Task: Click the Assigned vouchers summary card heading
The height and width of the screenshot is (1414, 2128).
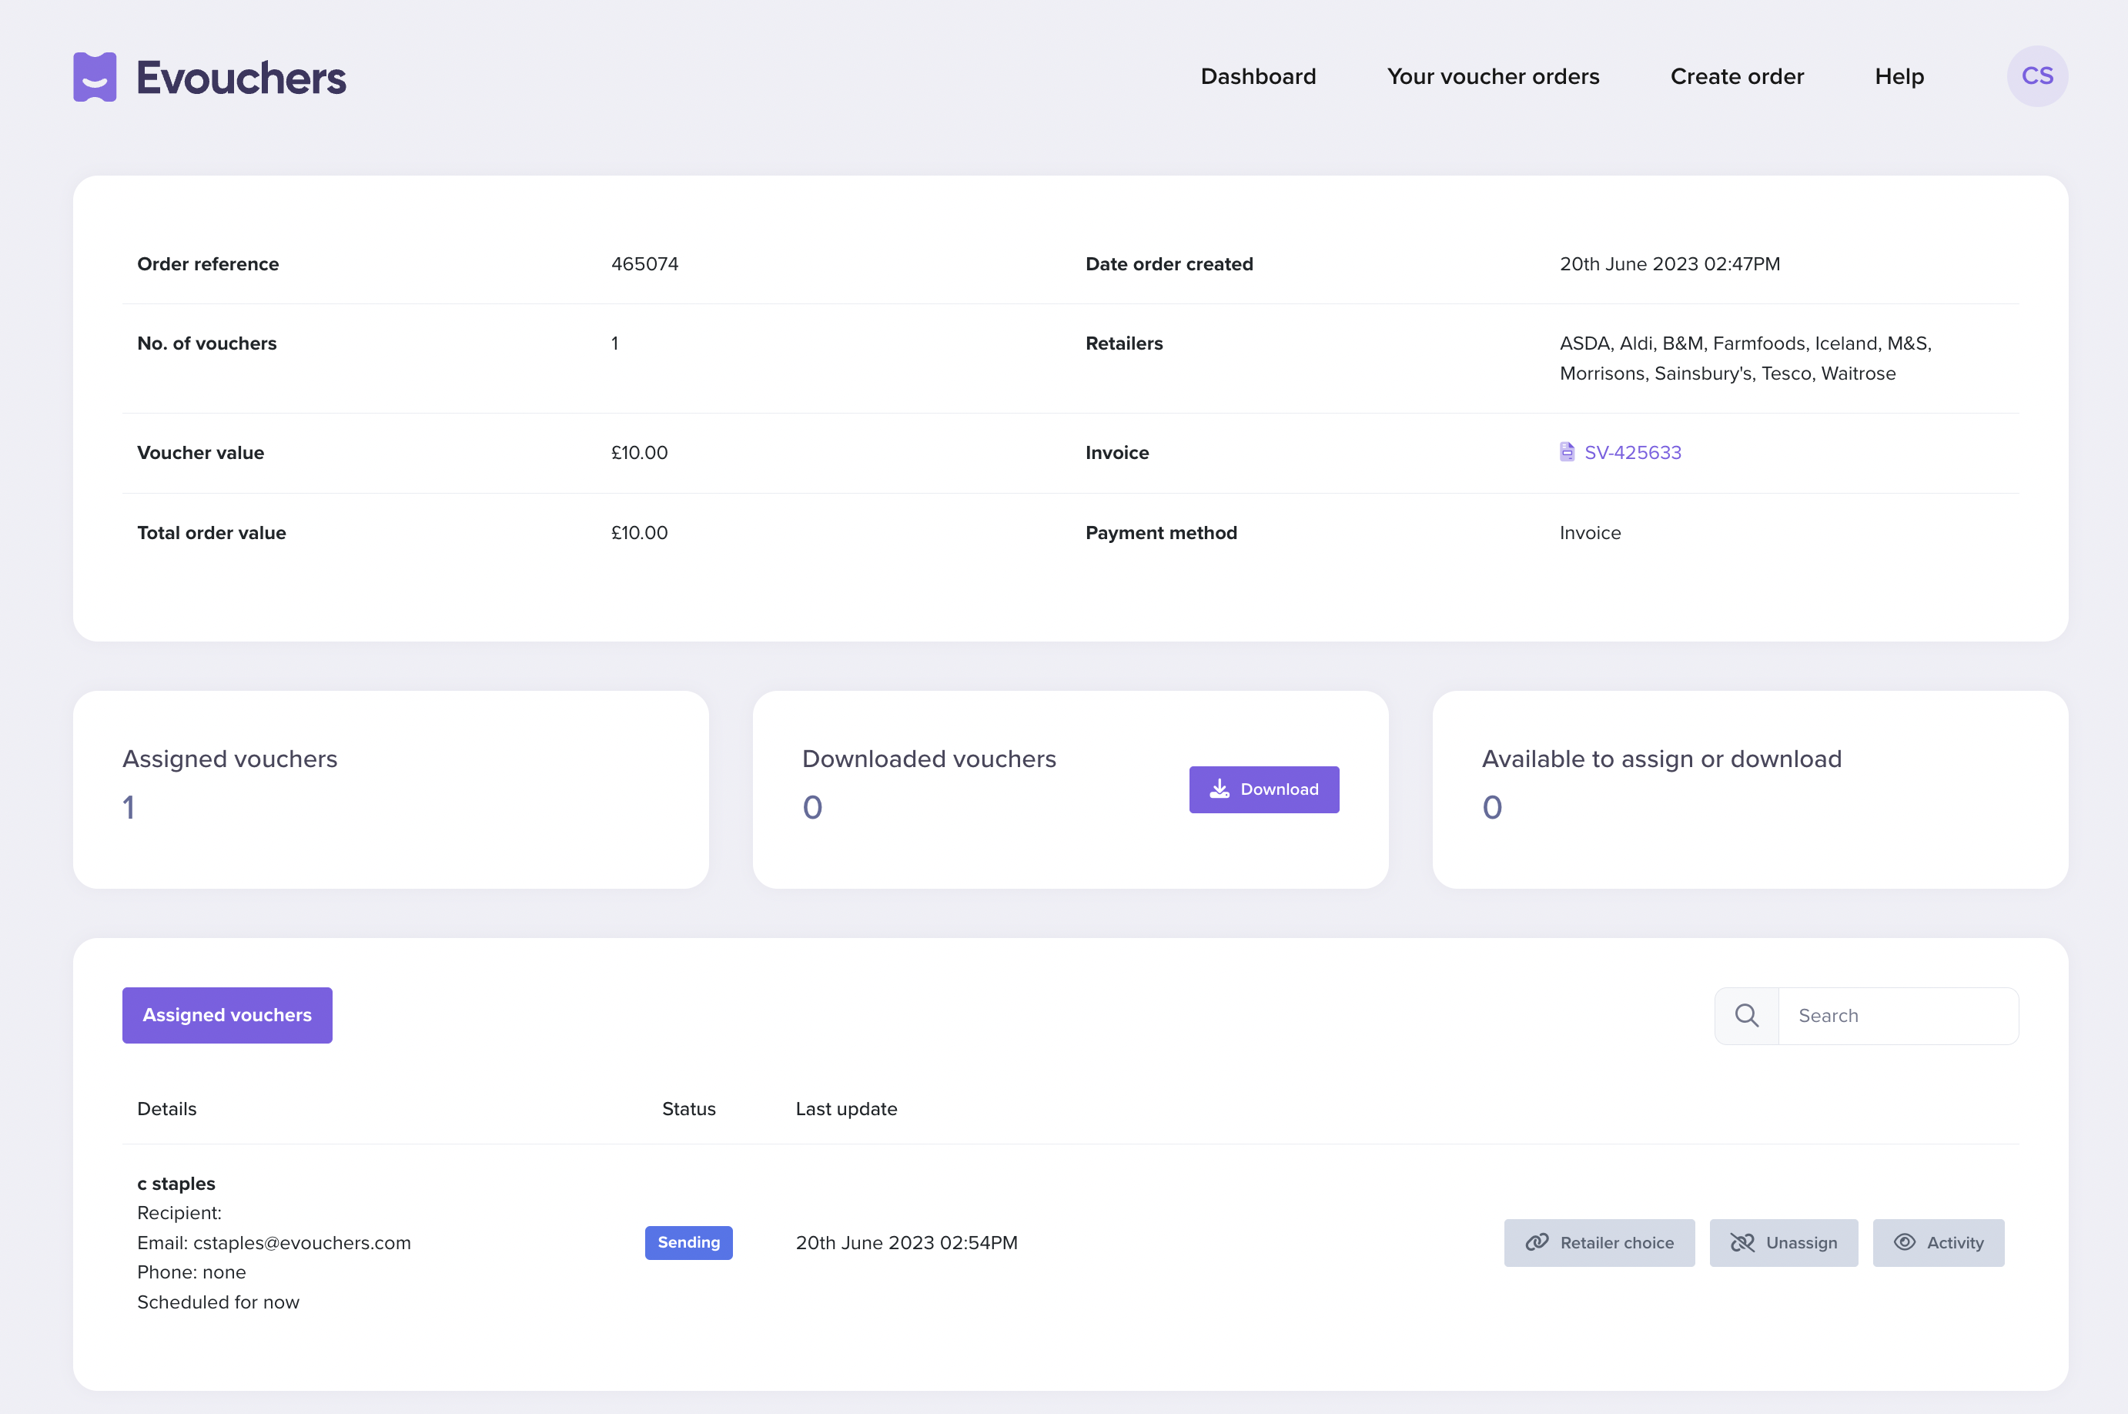Action: [x=230, y=759]
